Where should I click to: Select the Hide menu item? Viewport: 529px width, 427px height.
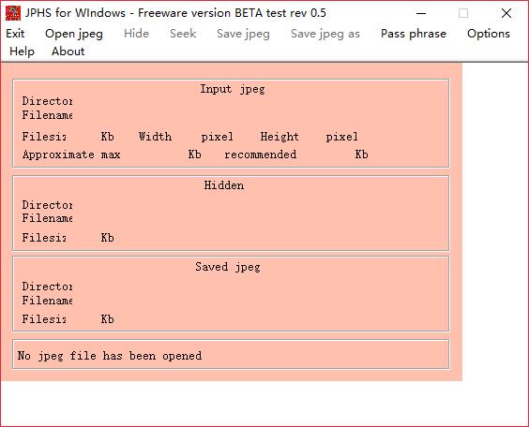click(136, 34)
